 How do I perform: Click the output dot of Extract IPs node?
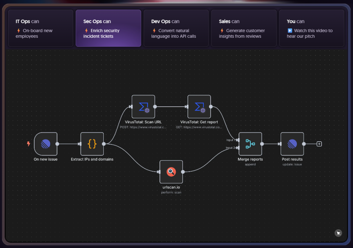pyautogui.click(x=104, y=144)
